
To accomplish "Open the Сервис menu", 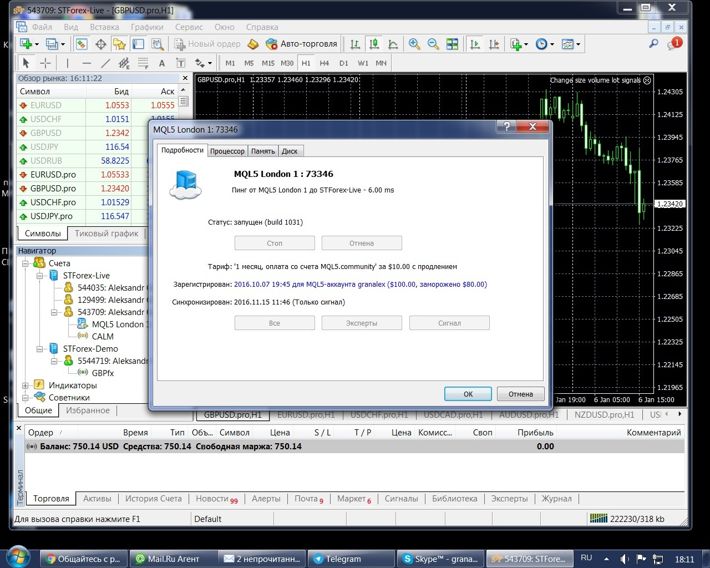I will coord(189,27).
